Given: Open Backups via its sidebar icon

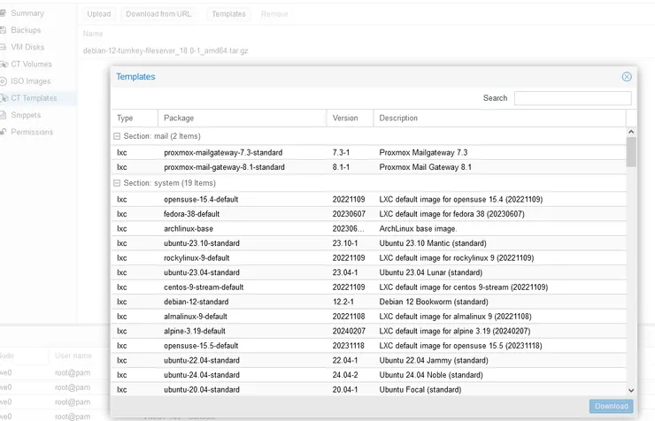Looking at the screenshot, I should pos(4,30).
